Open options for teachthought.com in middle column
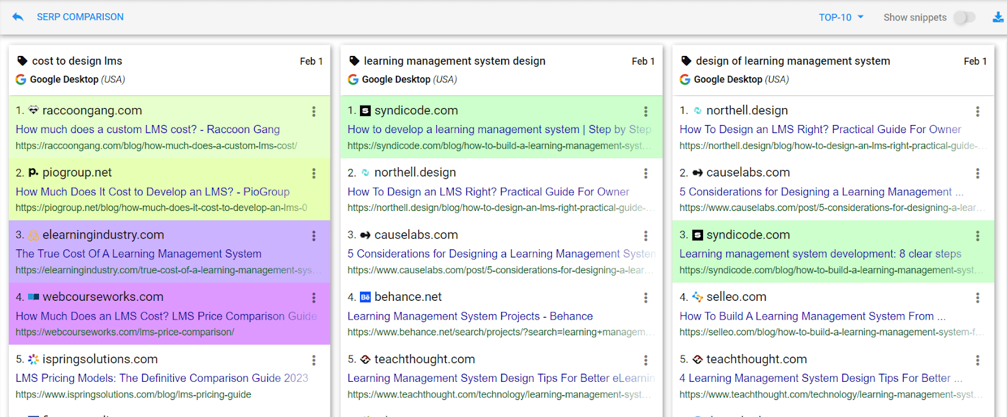Image resolution: width=1007 pixels, height=417 pixels. click(646, 360)
